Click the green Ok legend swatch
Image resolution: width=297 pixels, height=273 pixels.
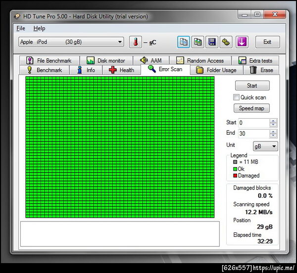pyautogui.click(x=235, y=169)
